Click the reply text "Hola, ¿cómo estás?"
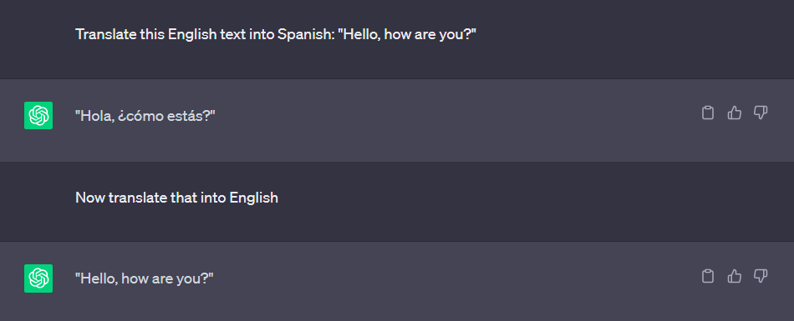 [145, 116]
